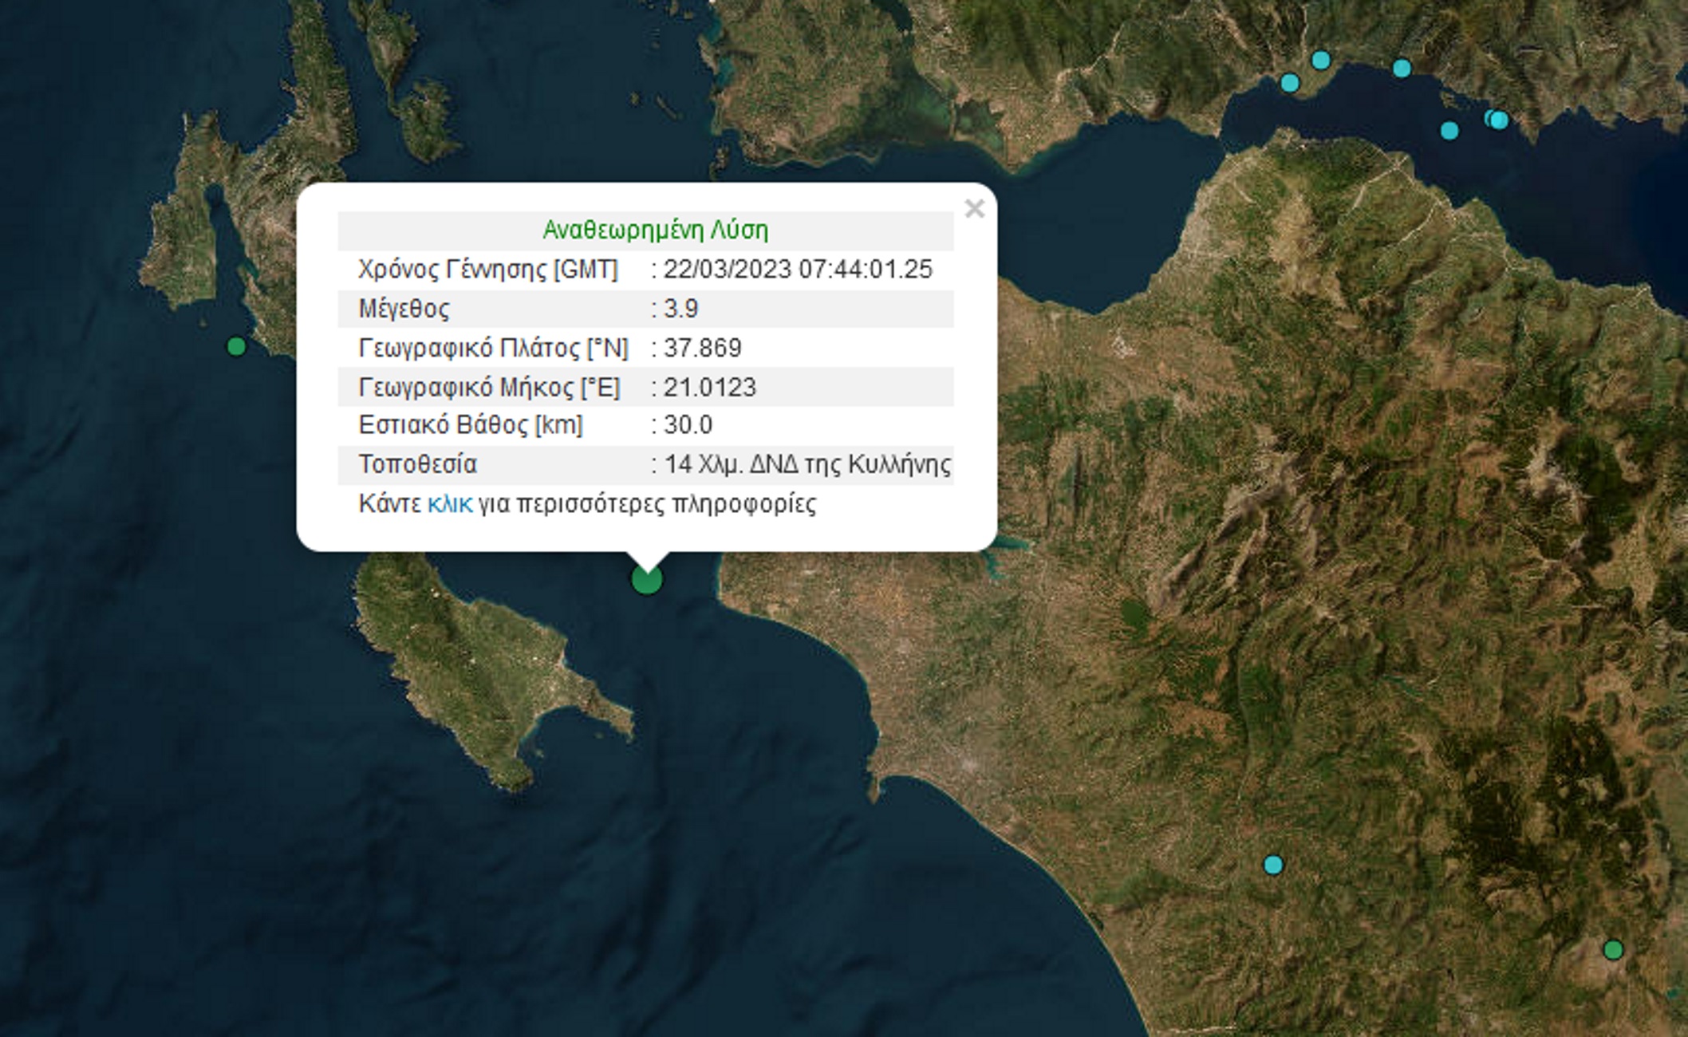Click the lone cyan marker on Peloponnese land
The width and height of the screenshot is (1688, 1037).
click(1273, 865)
